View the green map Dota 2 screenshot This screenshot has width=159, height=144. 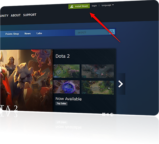tap(66, 71)
